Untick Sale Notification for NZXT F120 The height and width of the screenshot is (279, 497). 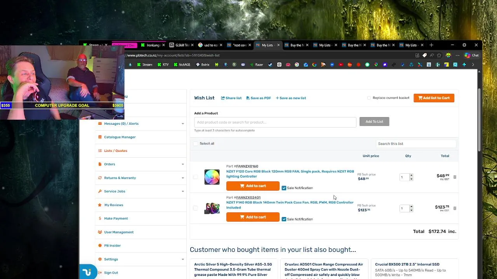[x=284, y=188]
